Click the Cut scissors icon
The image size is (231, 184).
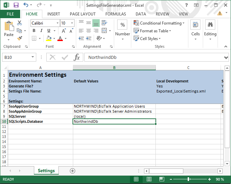pos(19,23)
